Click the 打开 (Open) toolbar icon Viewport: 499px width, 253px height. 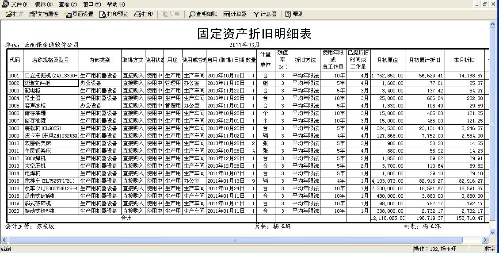(15, 14)
